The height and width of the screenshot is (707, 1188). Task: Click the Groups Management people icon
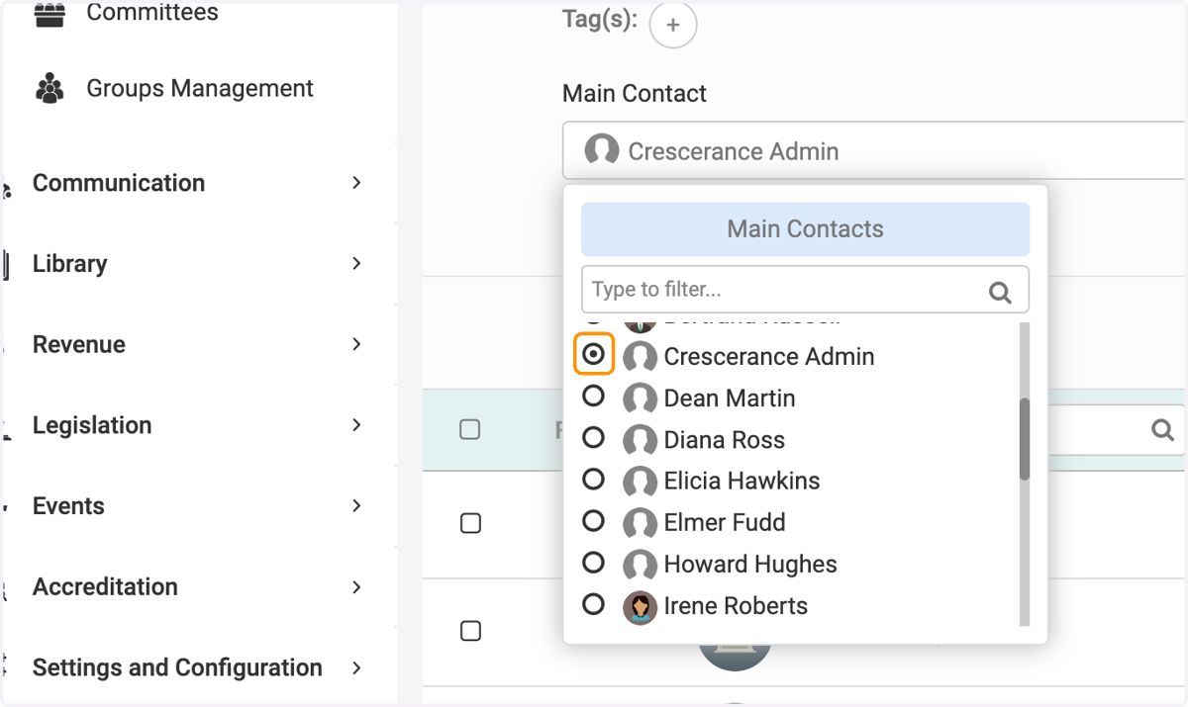pos(49,88)
